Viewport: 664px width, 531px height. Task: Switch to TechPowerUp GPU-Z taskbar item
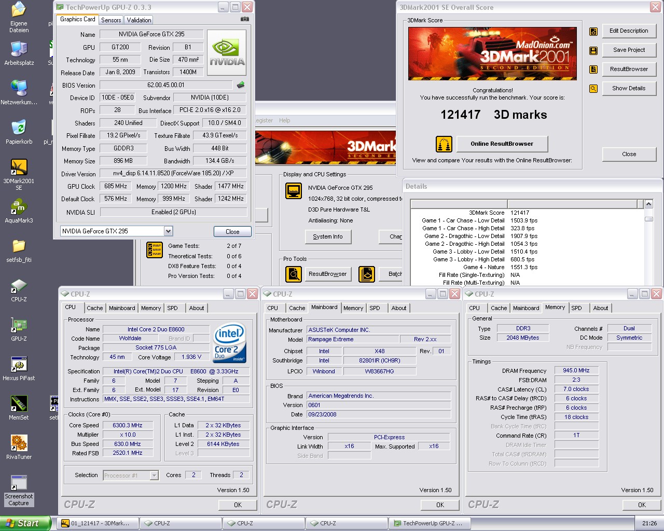tap(430, 524)
